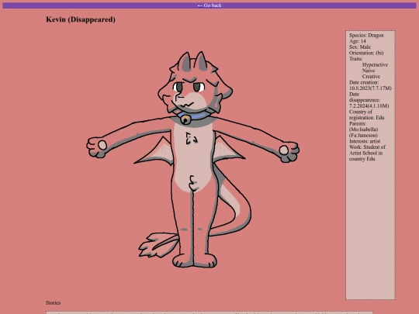Click the Kevin dragon character image
The image size is (419, 314).
[193, 160]
